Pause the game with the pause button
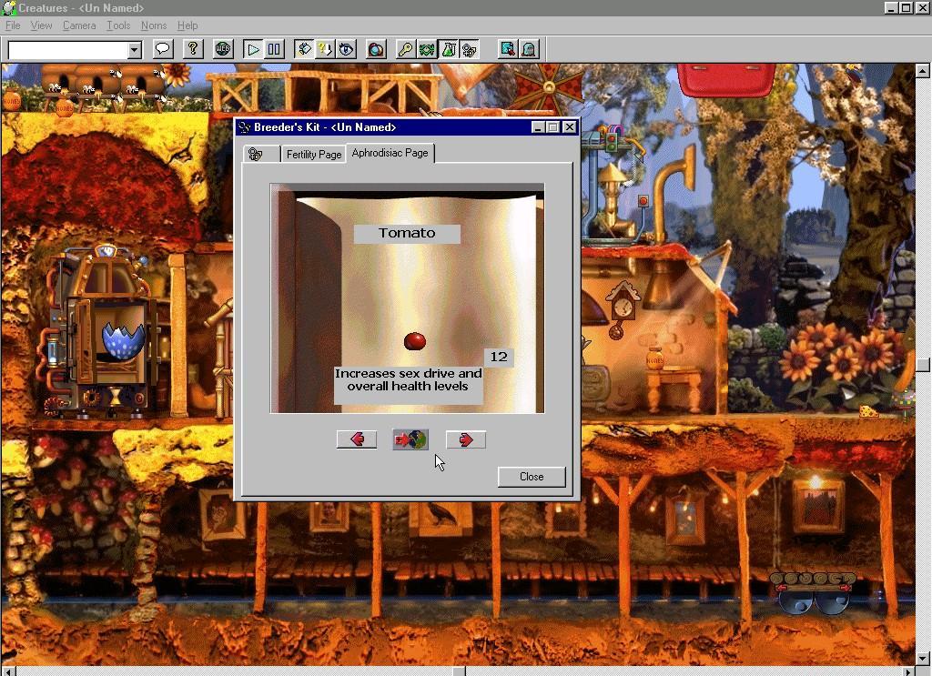This screenshot has width=932, height=676. [274, 49]
